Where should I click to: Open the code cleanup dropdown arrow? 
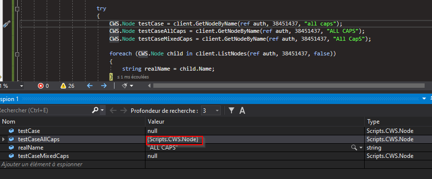click(131, 86)
